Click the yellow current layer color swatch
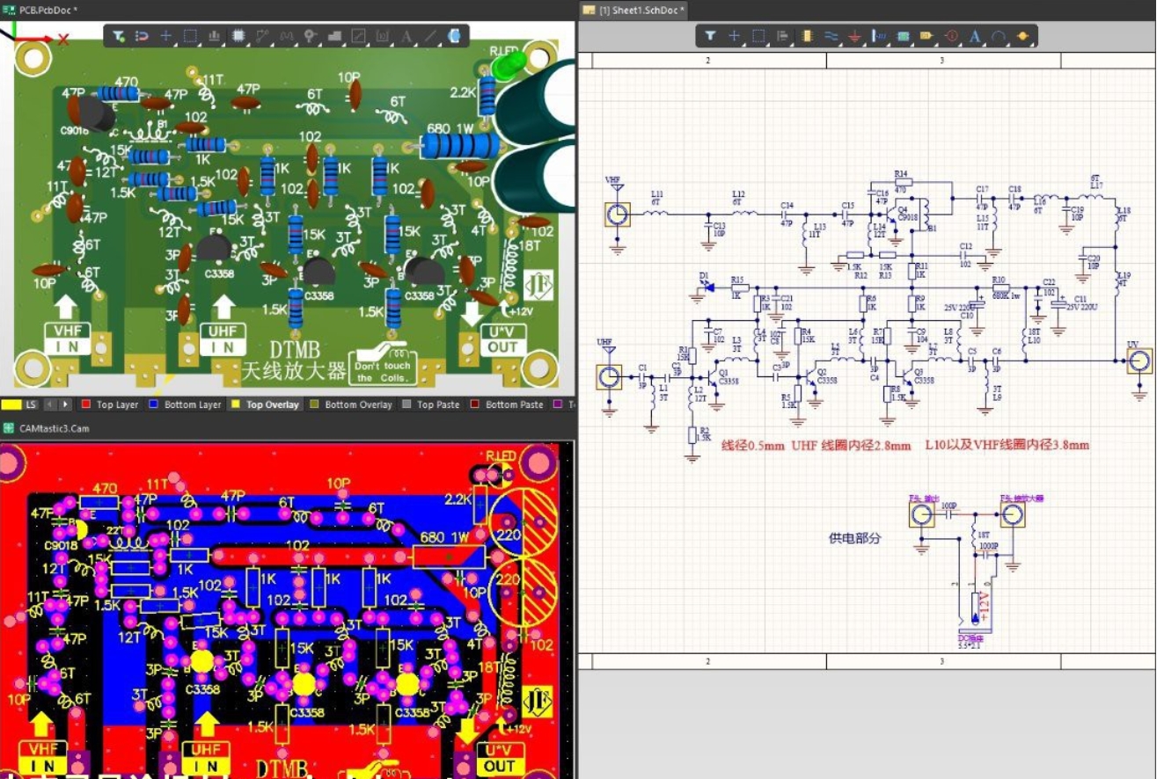Screen dimensions: 1157x779 point(11,404)
